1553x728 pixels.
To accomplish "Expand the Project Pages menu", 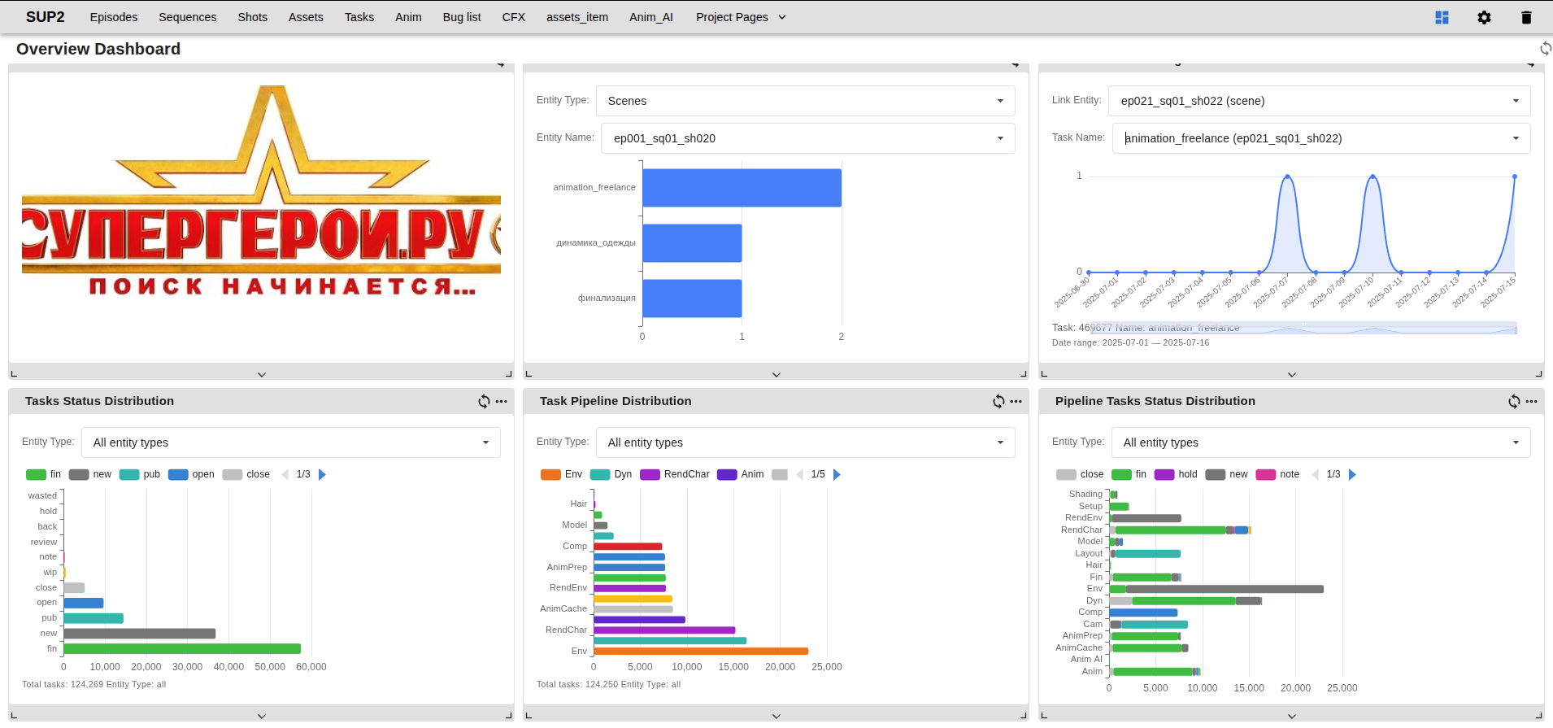I will point(741,17).
